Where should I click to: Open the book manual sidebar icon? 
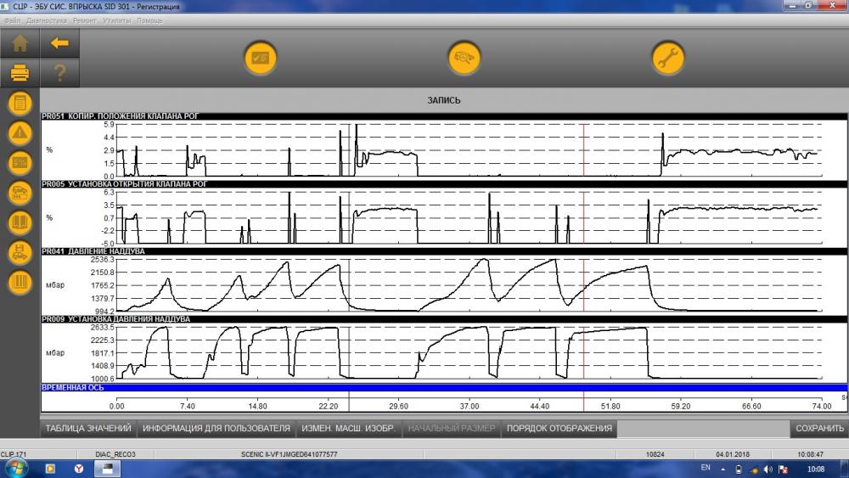tap(20, 222)
